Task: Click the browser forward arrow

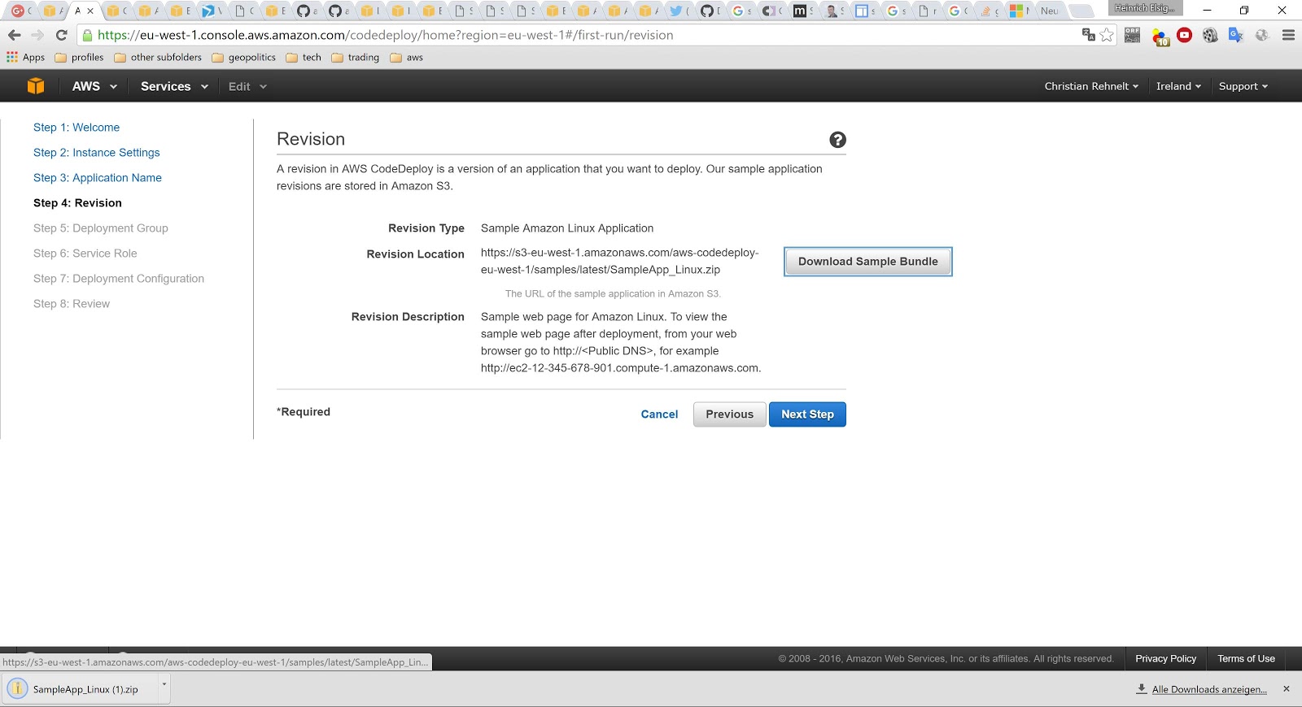Action: pos(37,35)
